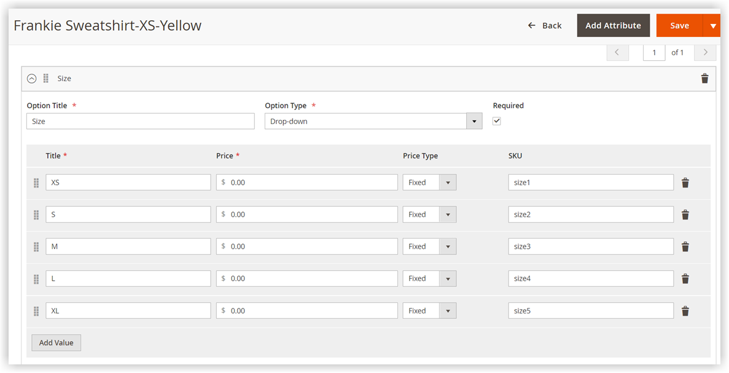The height and width of the screenshot is (373, 729).
Task: Click the previous page arrow
Action: point(617,52)
